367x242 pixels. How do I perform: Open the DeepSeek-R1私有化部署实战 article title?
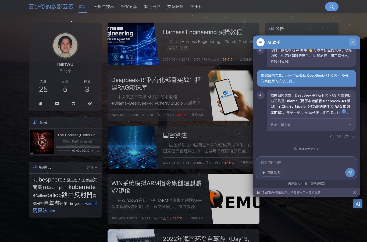coord(156,84)
